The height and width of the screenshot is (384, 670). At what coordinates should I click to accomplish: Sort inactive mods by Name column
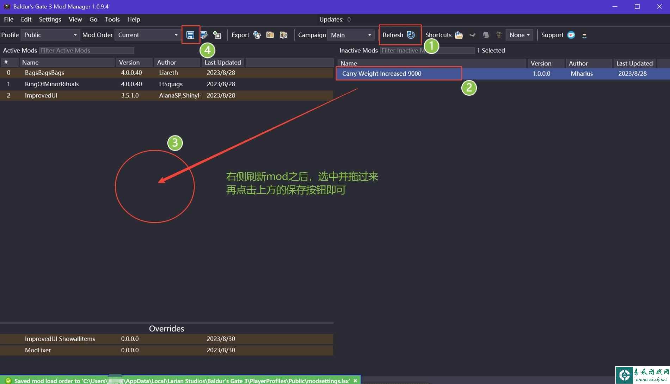pos(432,63)
